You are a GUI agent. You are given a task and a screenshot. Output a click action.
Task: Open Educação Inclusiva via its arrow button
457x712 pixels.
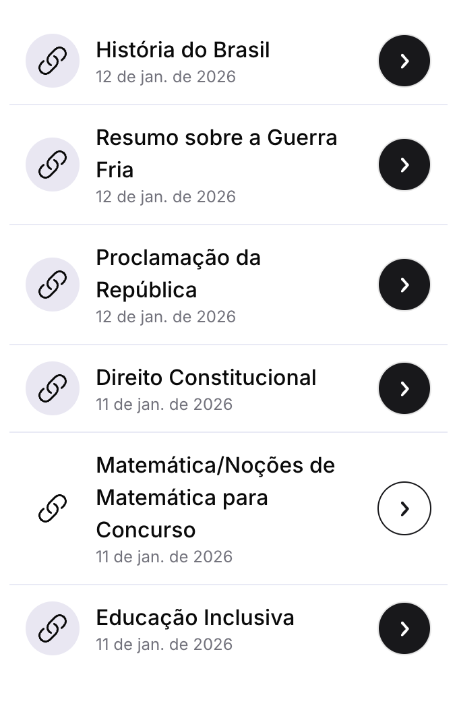coord(404,628)
